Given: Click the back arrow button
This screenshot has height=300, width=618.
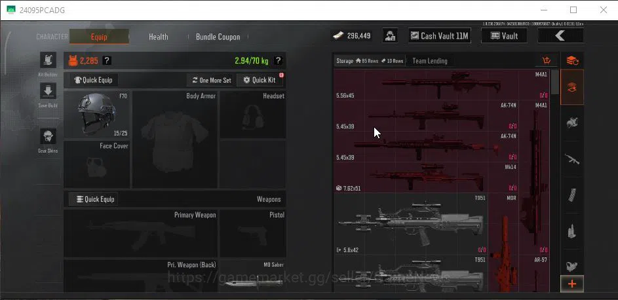Looking at the screenshot, I should tap(560, 36).
